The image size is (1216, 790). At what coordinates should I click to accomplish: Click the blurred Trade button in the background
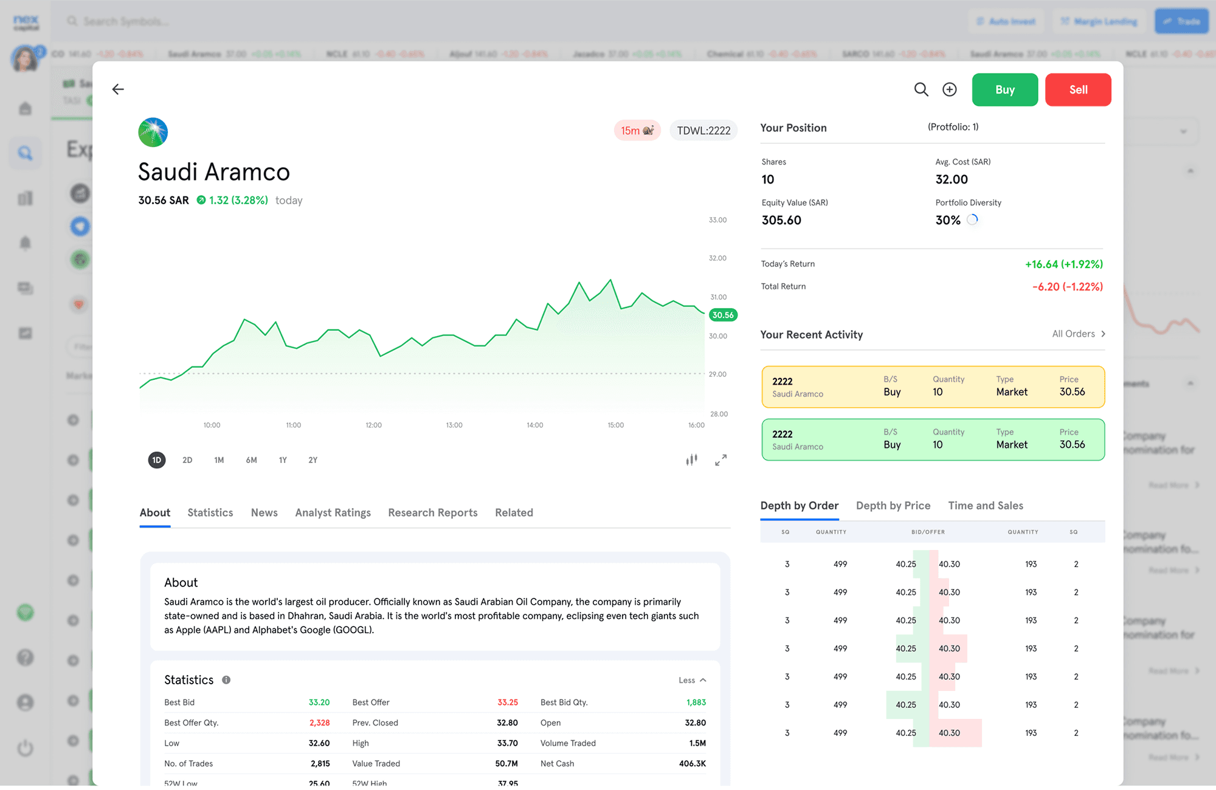click(x=1181, y=21)
